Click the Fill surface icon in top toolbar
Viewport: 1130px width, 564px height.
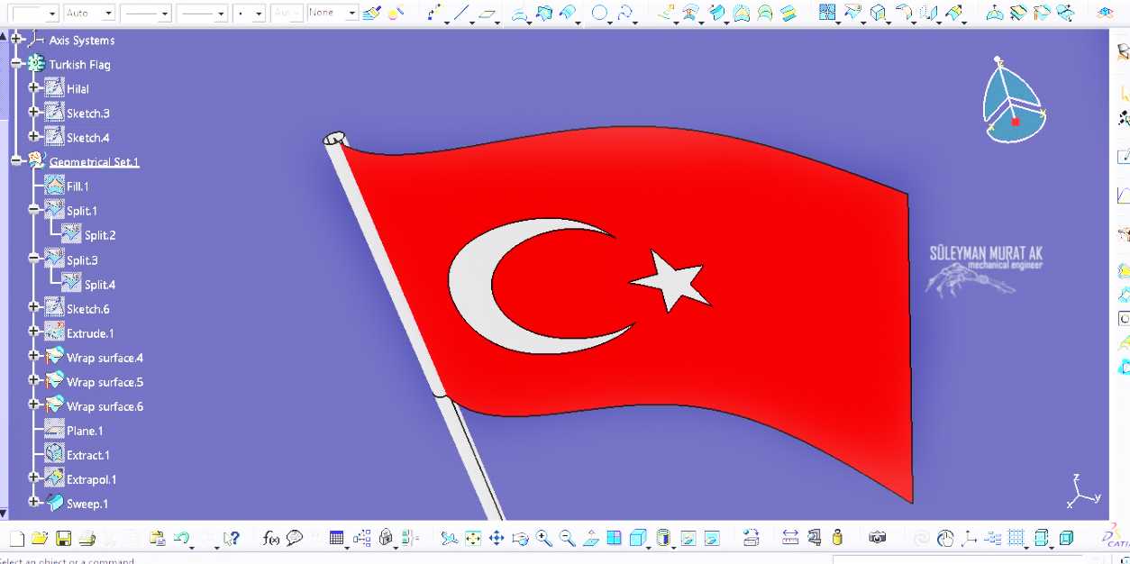click(x=741, y=14)
